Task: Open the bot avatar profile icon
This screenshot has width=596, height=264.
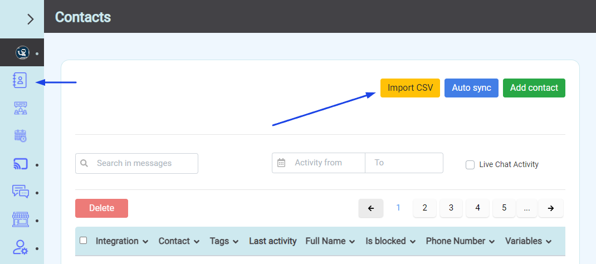Action: [x=22, y=52]
